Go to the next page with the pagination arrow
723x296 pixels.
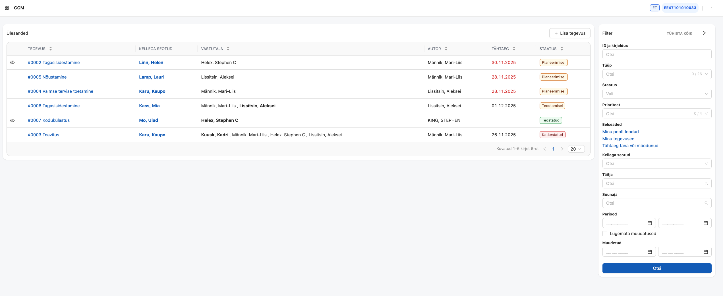[x=562, y=149]
